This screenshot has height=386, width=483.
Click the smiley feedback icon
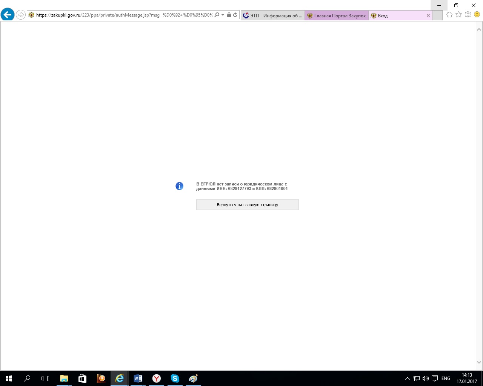(477, 15)
